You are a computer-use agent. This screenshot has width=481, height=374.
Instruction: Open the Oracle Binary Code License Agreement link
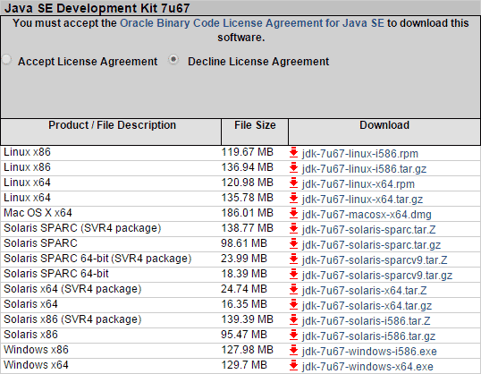251,23
